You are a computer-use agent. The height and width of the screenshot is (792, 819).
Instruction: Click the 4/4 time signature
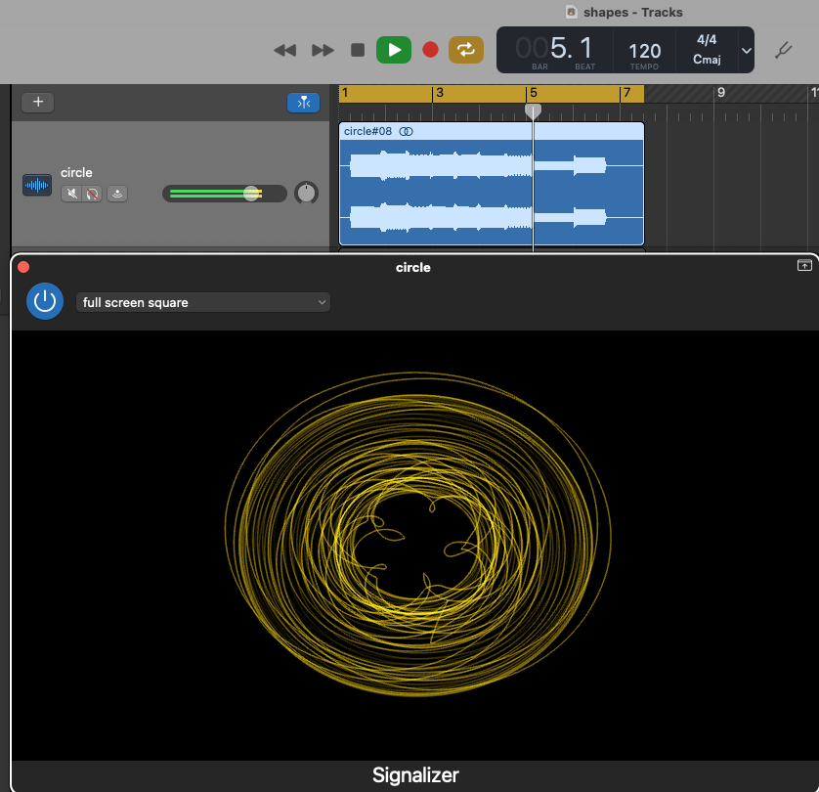pos(707,40)
